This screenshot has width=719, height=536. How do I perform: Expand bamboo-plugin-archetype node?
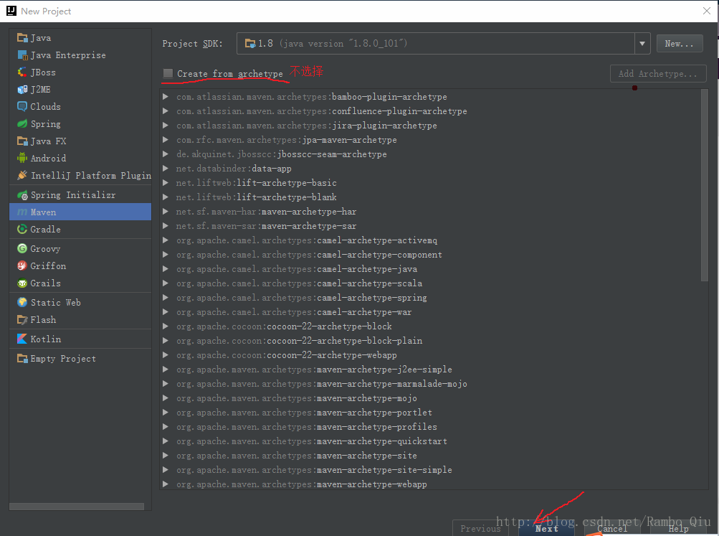(166, 97)
